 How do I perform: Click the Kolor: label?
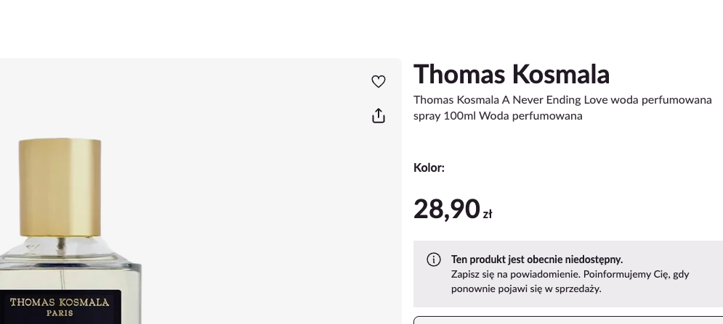(429, 168)
